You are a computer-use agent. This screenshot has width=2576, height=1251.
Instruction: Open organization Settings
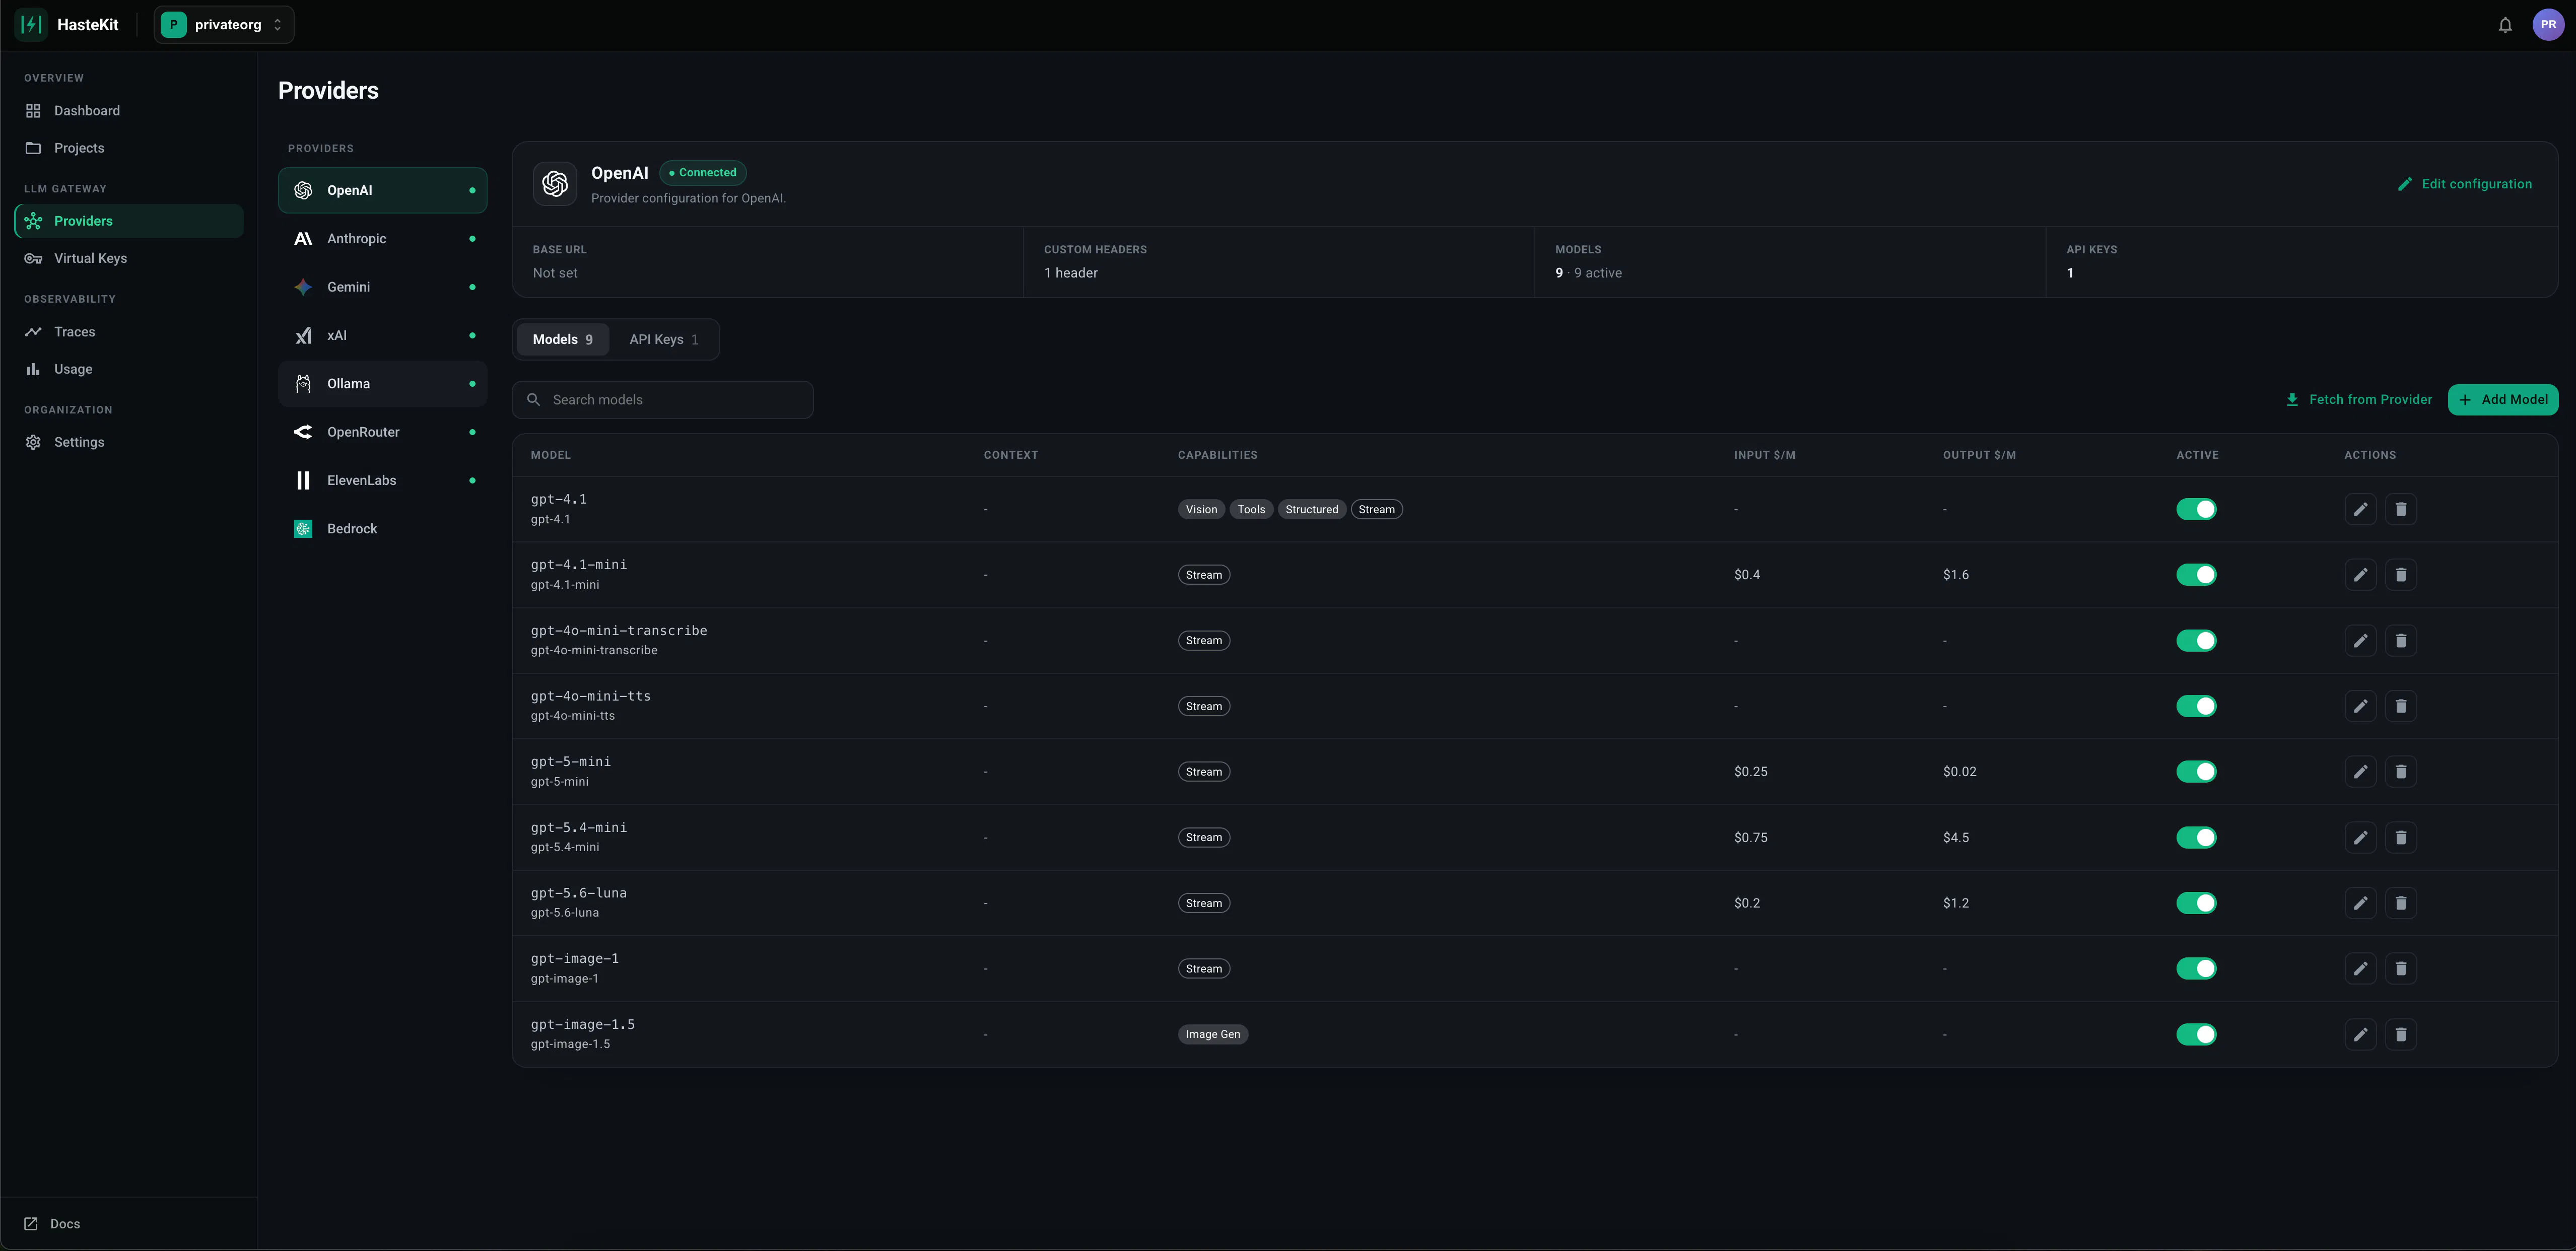(129, 442)
